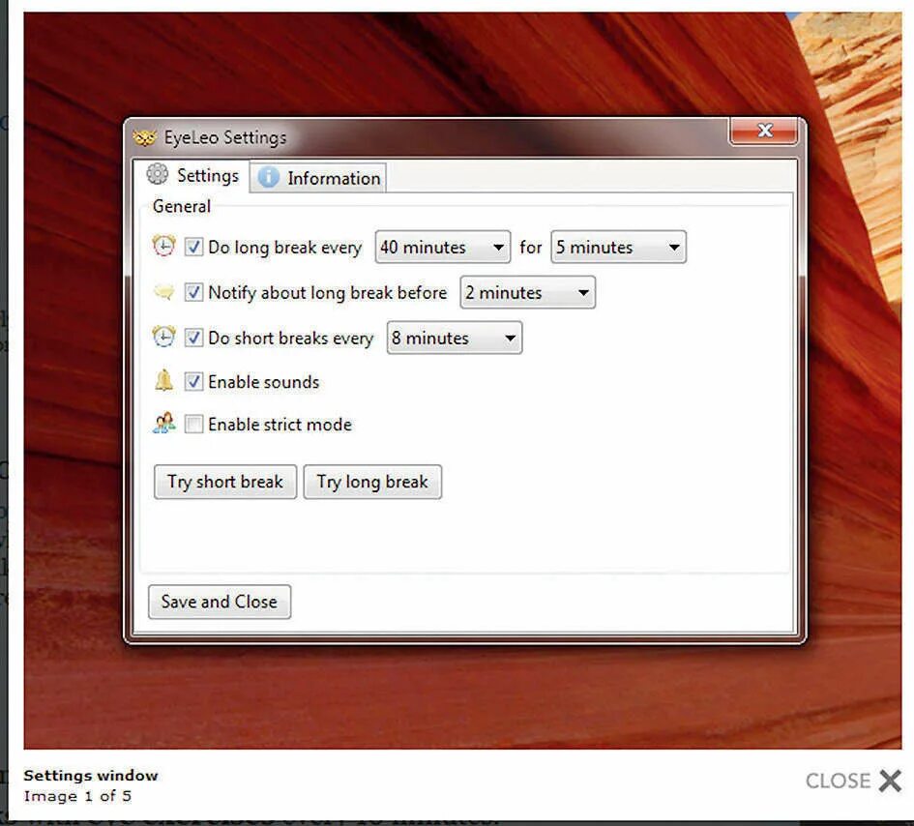This screenshot has height=826, width=914.
Task: Disable Do short breaks every checkbox
Action: pos(193,338)
